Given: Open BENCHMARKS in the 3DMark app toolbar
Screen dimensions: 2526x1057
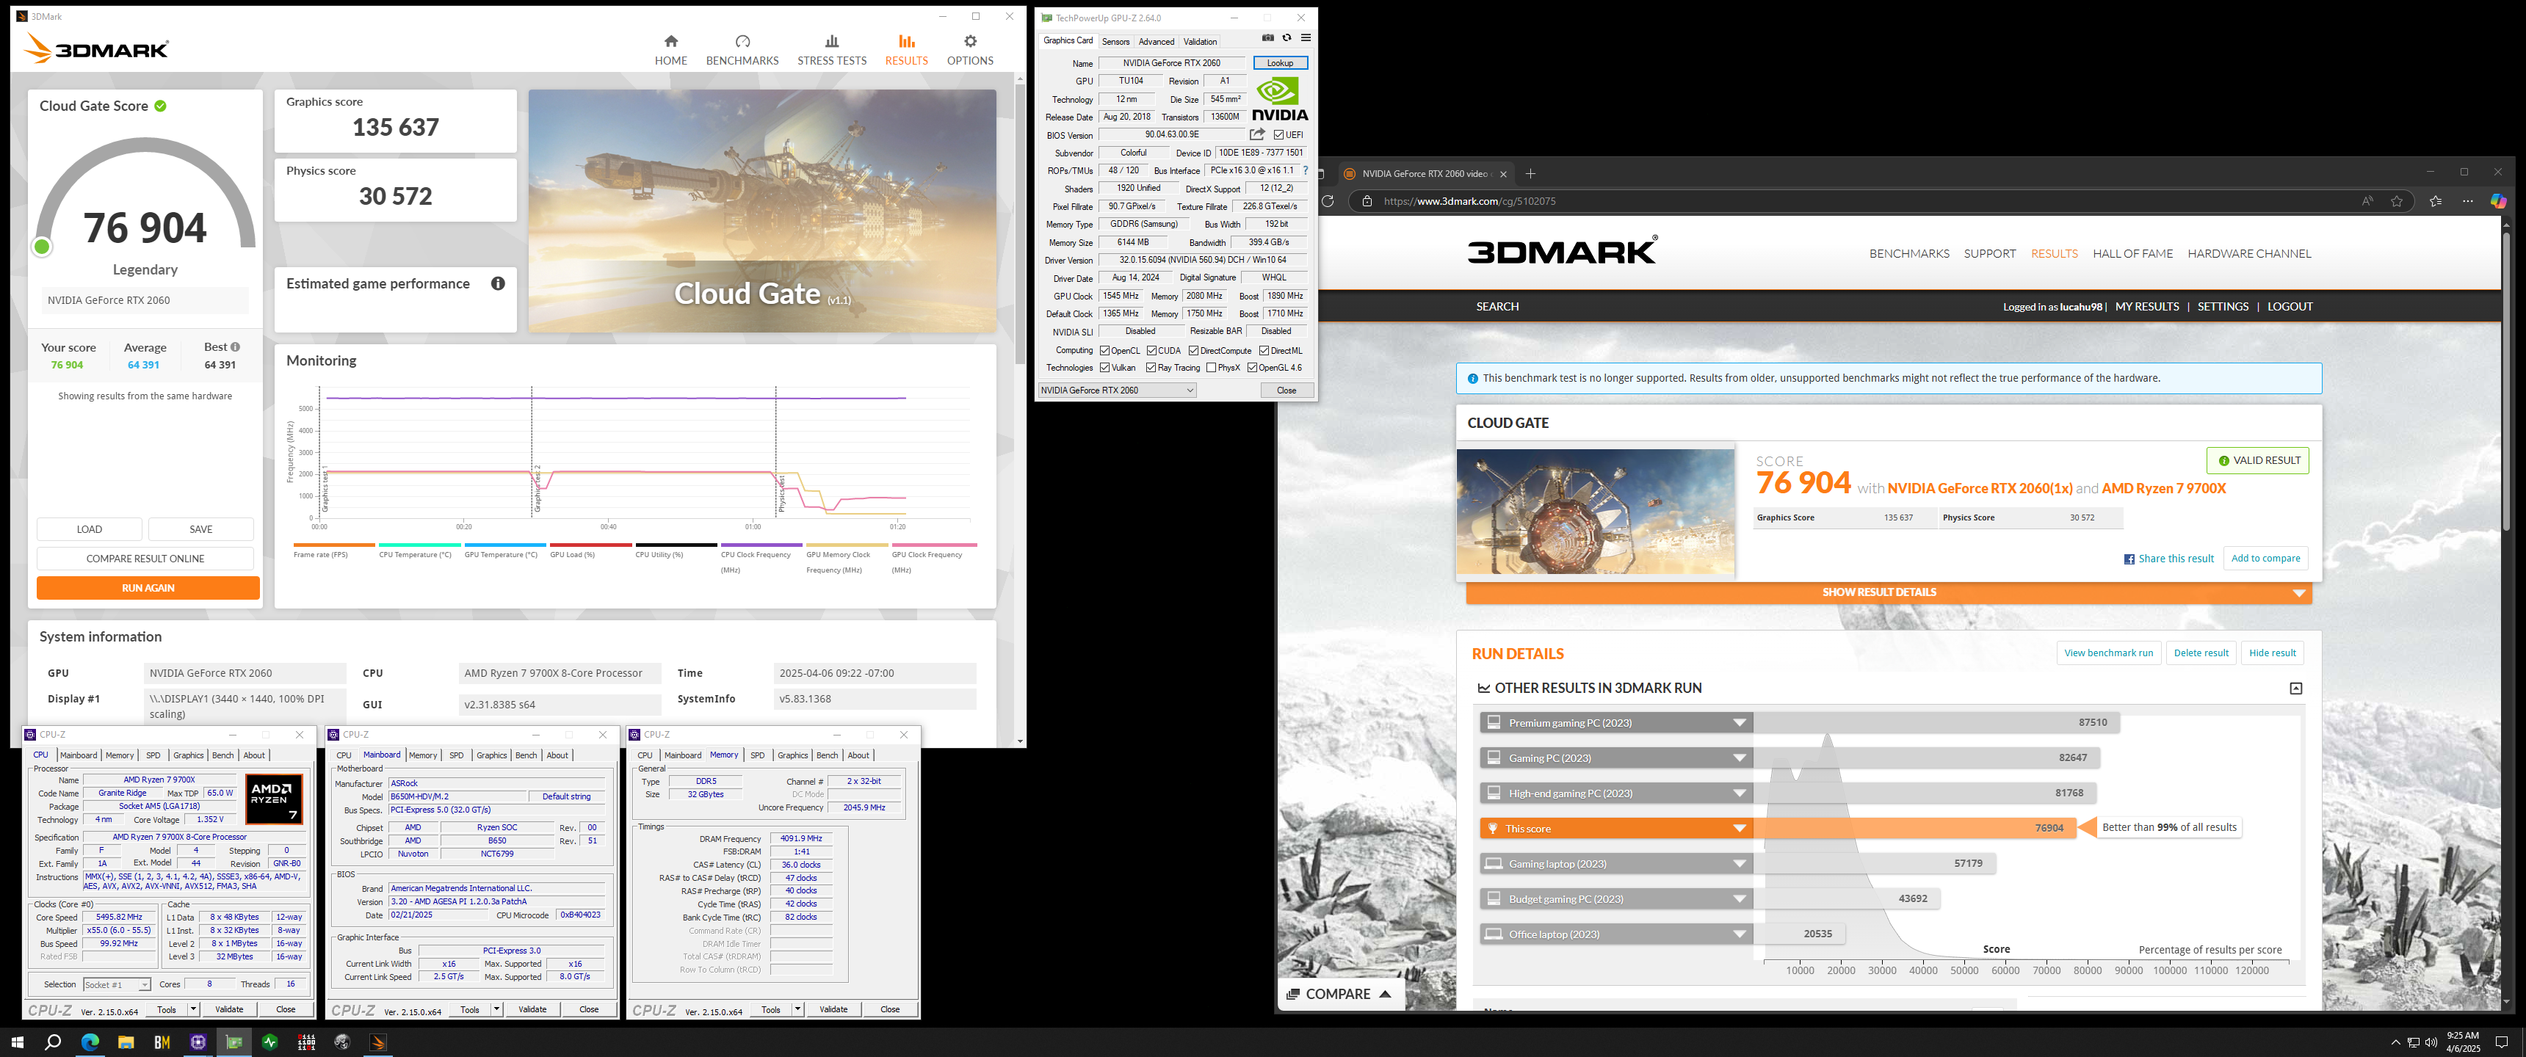Looking at the screenshot, I should point(742,50).
